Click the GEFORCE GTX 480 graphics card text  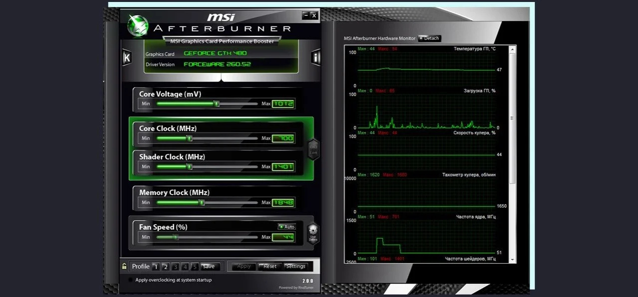[x=215, y=53]
